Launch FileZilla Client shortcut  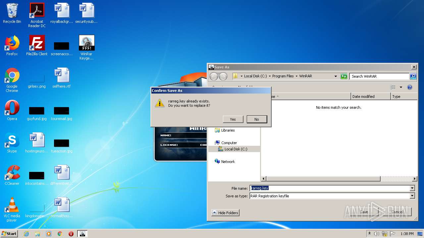pos(37,46)
